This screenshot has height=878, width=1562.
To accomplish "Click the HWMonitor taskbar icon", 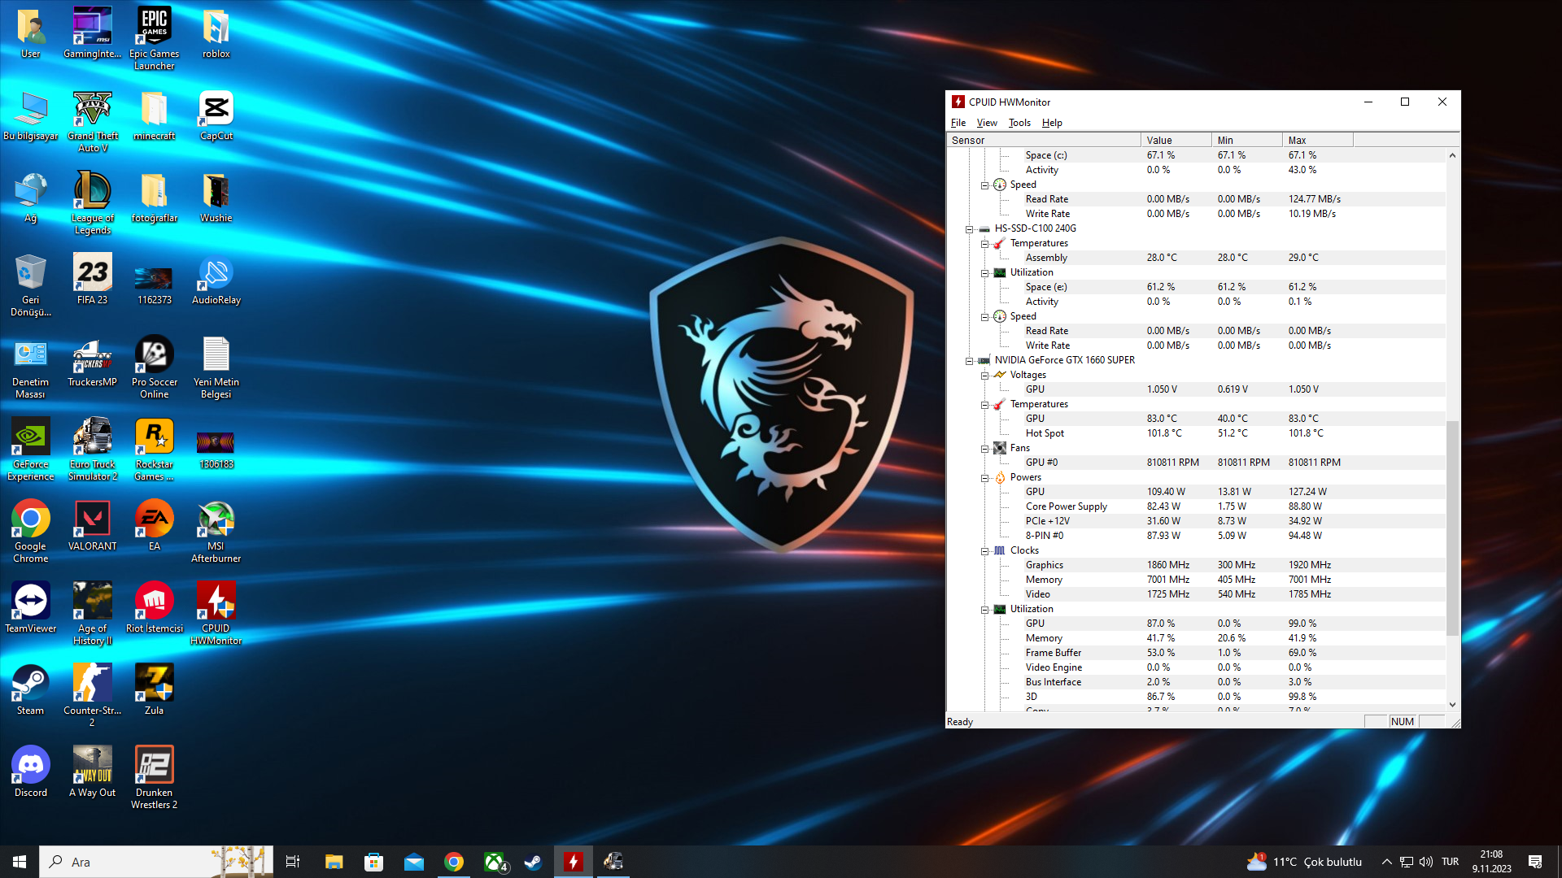I will click(x=574, y=862).
